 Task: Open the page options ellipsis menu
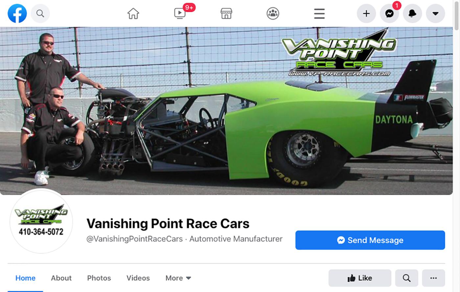tap(433, 278)
